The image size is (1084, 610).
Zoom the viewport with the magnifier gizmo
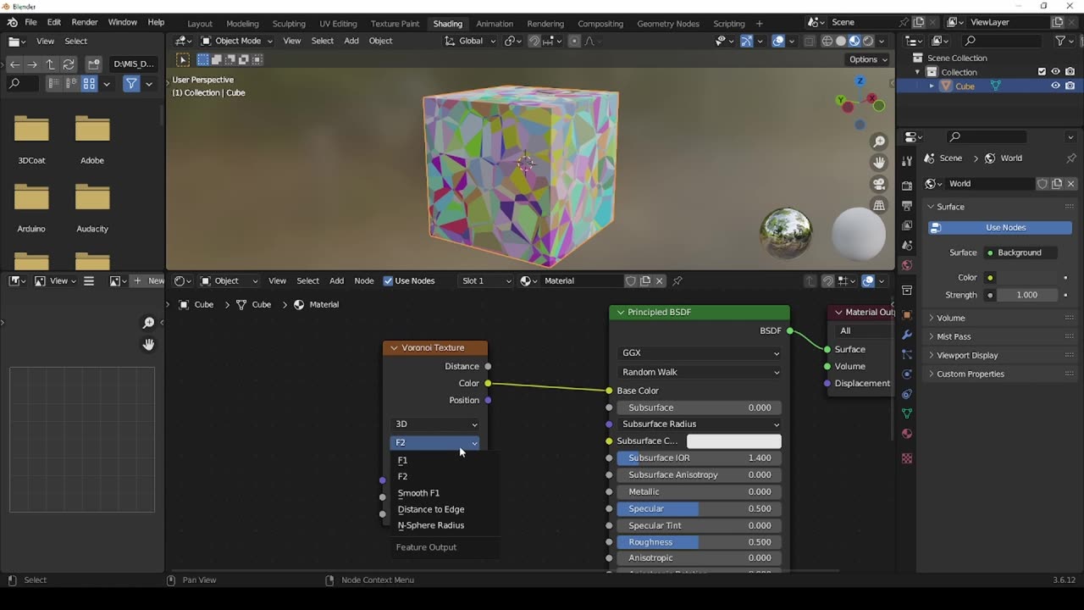879,141
